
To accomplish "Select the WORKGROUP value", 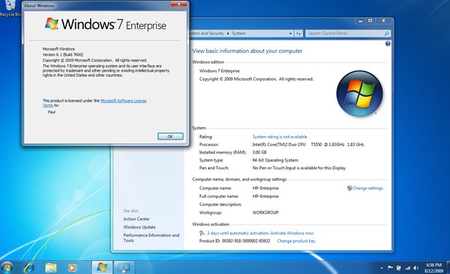I will 266,212.
